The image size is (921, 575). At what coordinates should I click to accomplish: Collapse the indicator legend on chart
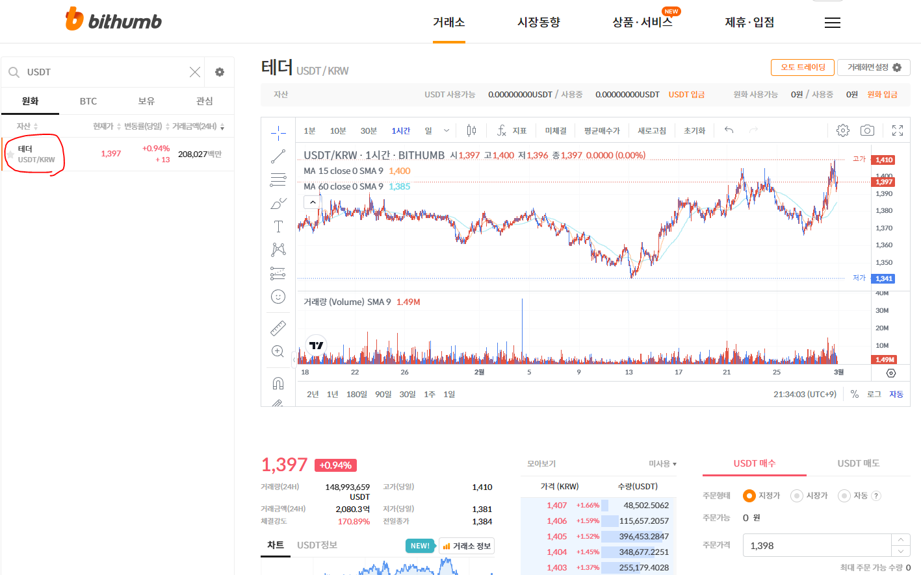(313, 202)
